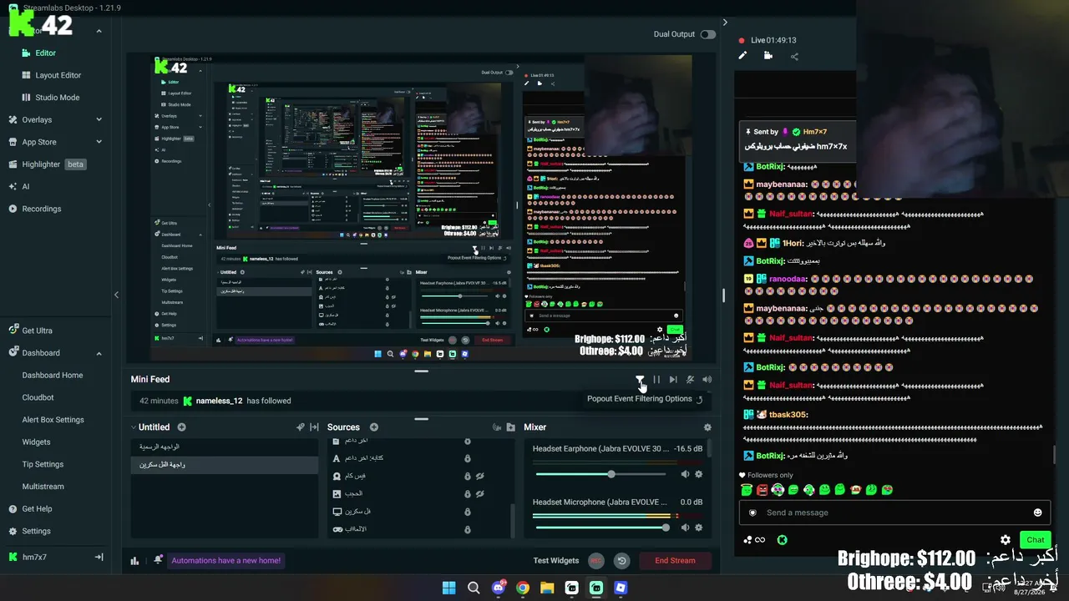Collapse the left sidebar with arrow handle
This screenshot has height=601, width=1069.
pos(116,295)
